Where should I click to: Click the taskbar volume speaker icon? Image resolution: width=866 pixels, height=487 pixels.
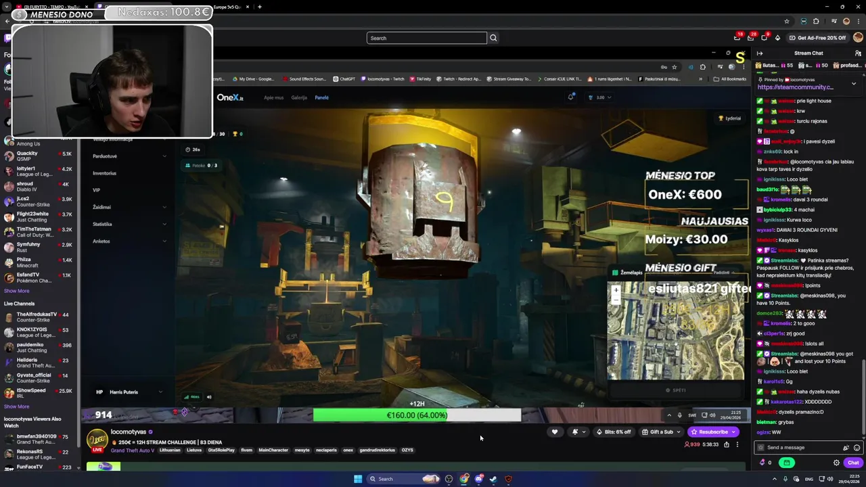pyautogui.click(x=829, y=479)
